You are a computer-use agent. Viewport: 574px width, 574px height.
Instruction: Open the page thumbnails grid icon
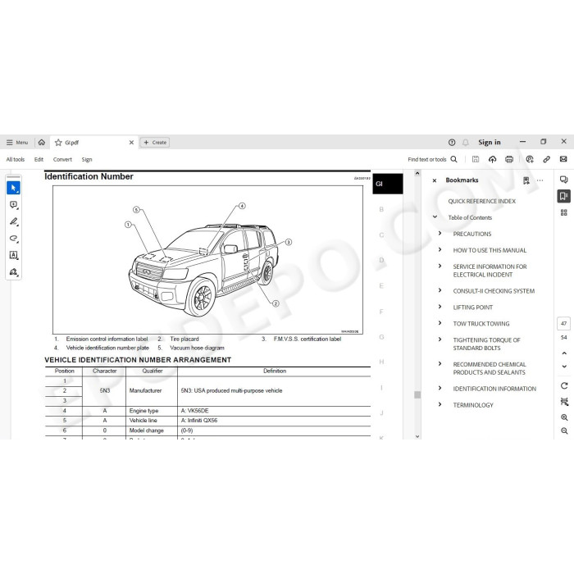[x=564, y=212]
